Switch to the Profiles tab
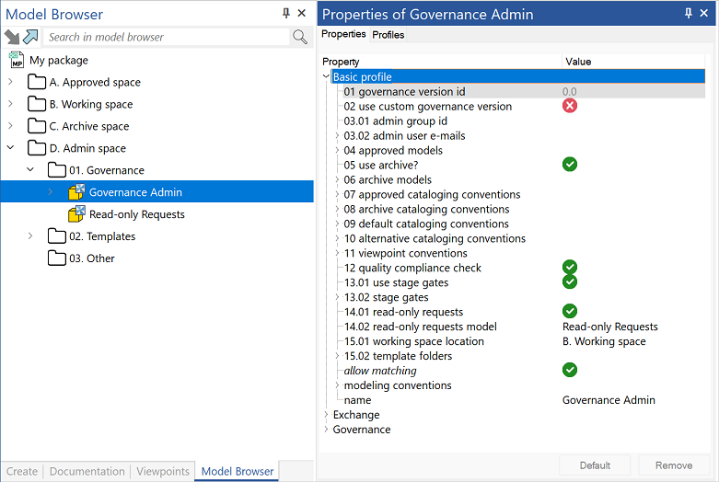Viewport: 719px width, 482px height. [x=388, y=35]
